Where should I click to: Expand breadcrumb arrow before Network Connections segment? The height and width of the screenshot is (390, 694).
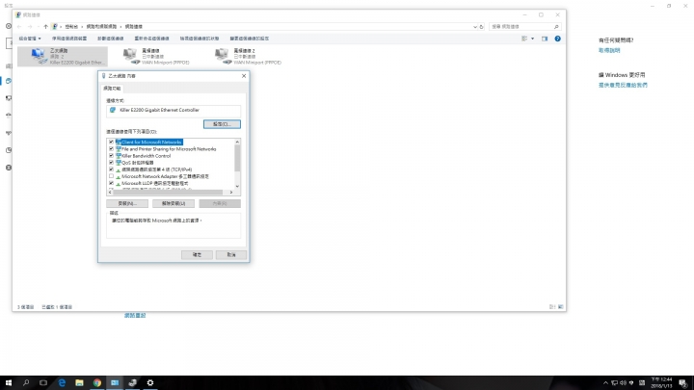(x=120, y=27)
